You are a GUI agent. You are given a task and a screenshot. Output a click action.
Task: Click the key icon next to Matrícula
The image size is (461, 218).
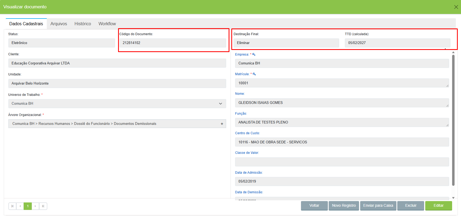(254, 74)
